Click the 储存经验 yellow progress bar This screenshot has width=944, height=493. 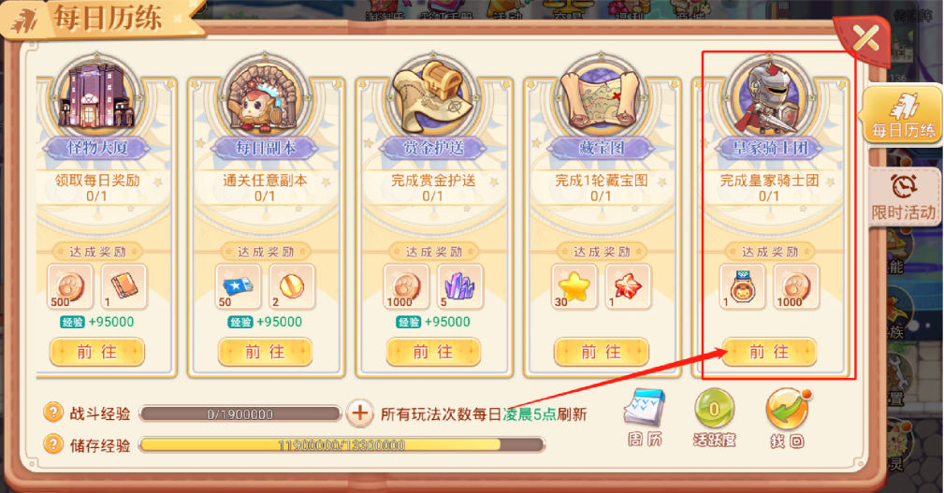coord(342,445)
